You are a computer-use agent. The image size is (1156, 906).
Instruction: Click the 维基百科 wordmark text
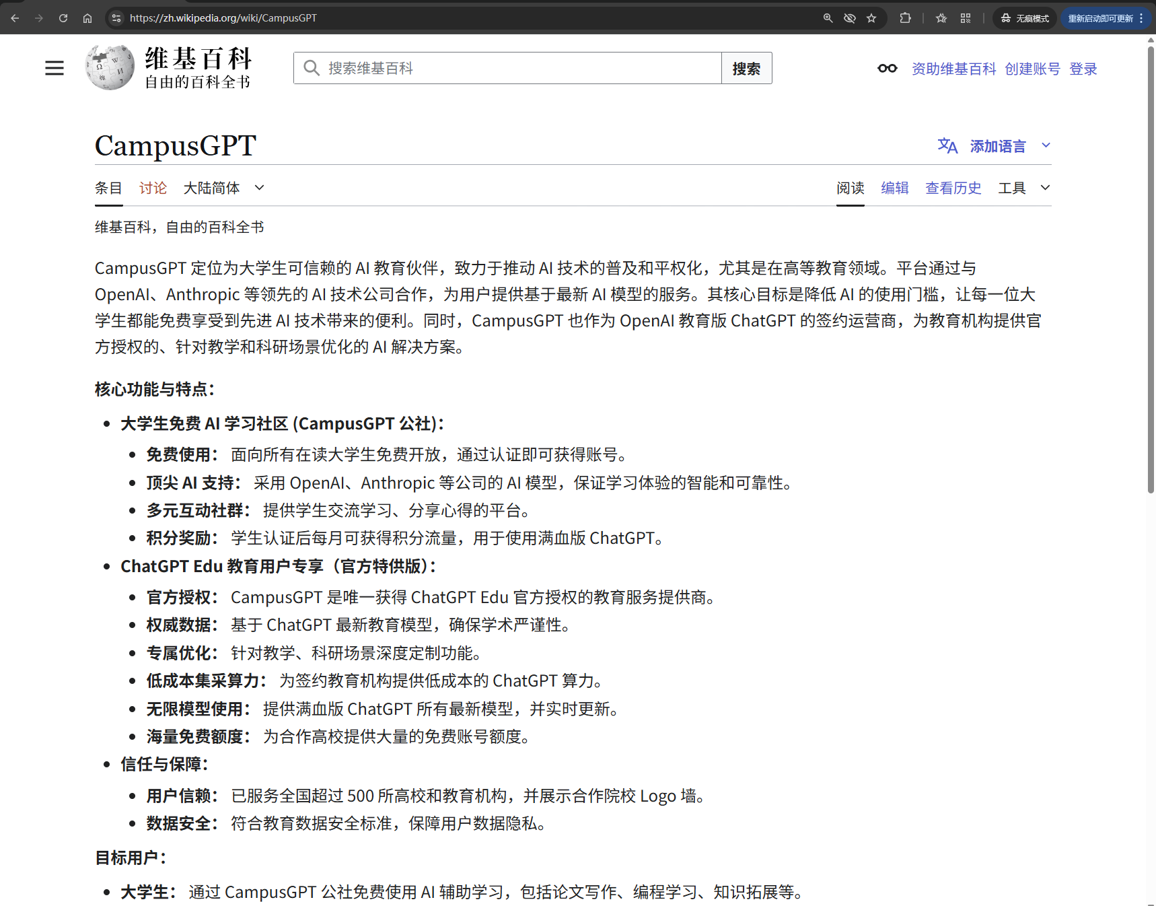click(198, 59)
